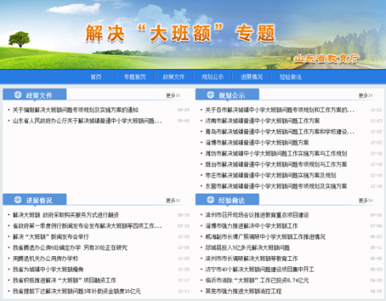Screen dimensions: 386x301
Task: Open 潍坊市解决城镇中小学大班额问题 article
Action: pos(276,153)
